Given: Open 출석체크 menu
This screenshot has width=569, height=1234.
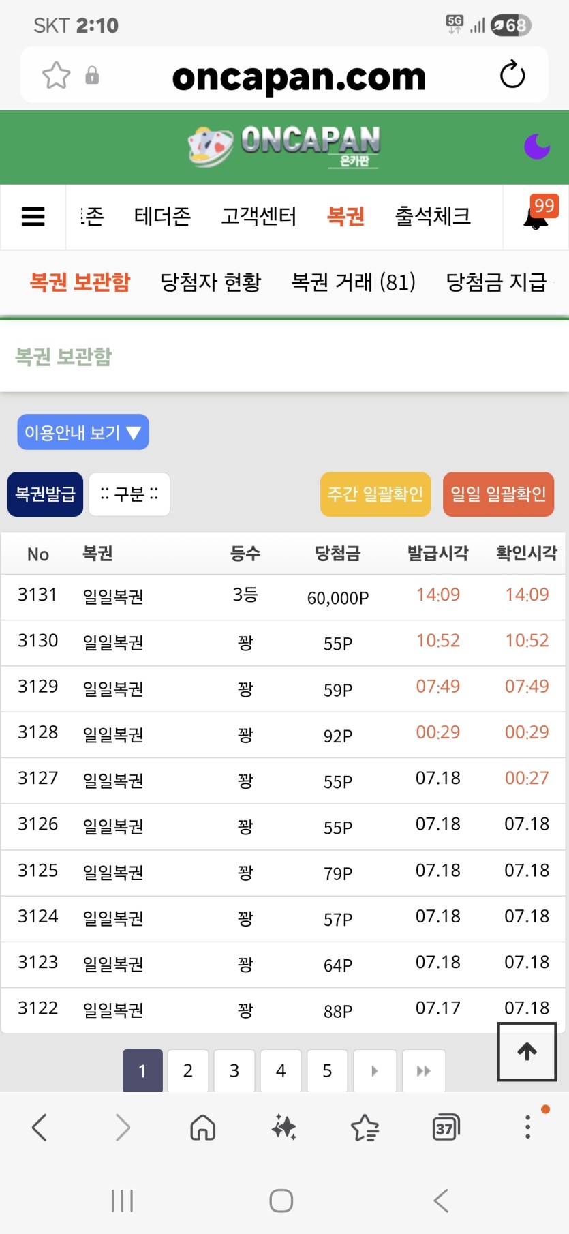Looking at the screenshot, I should 433,216.
